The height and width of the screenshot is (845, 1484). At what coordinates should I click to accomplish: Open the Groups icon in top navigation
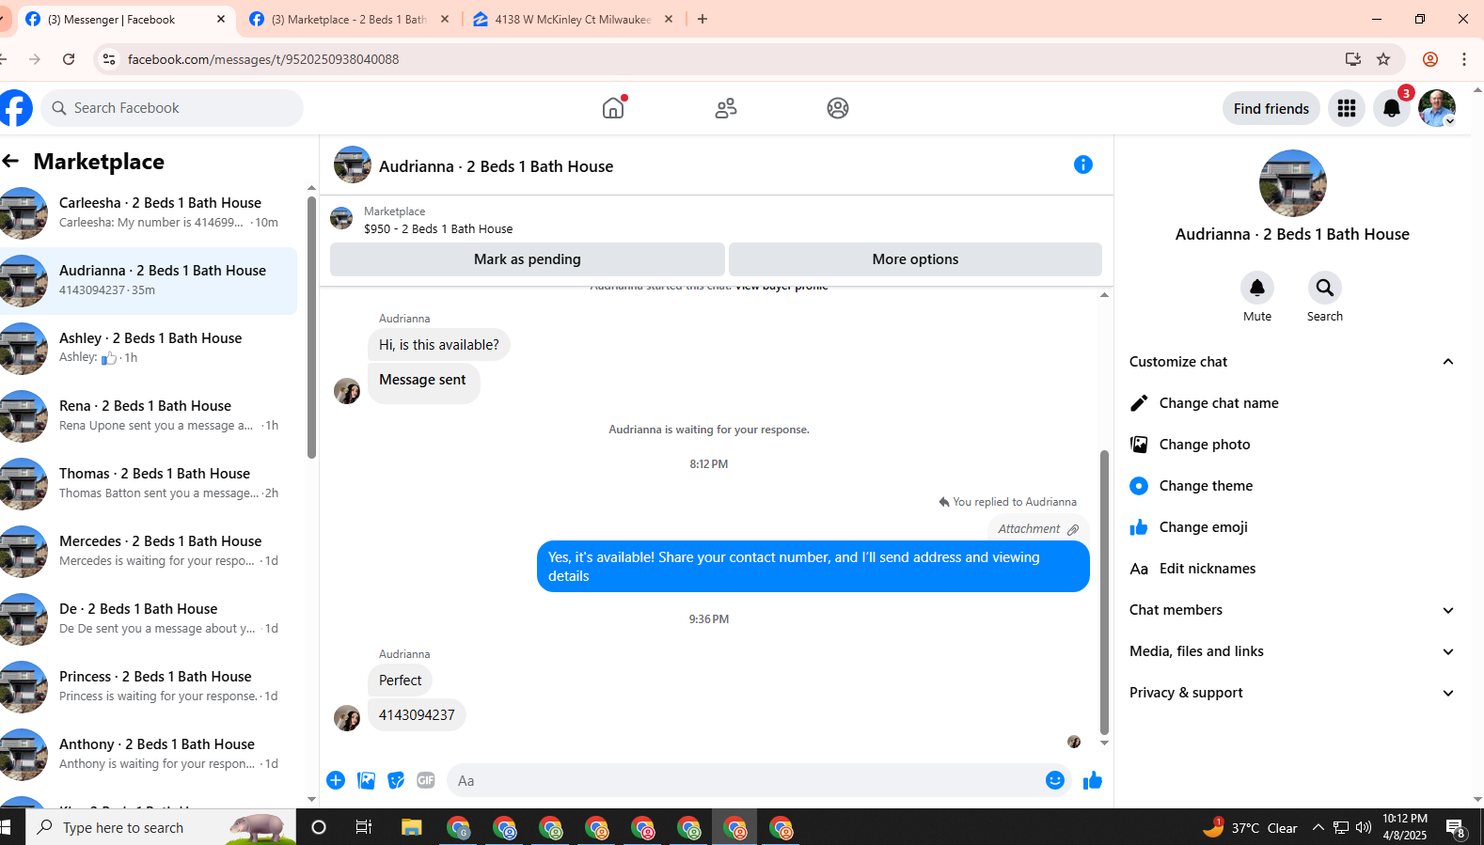pyautogui.click(x=838, y=108)
